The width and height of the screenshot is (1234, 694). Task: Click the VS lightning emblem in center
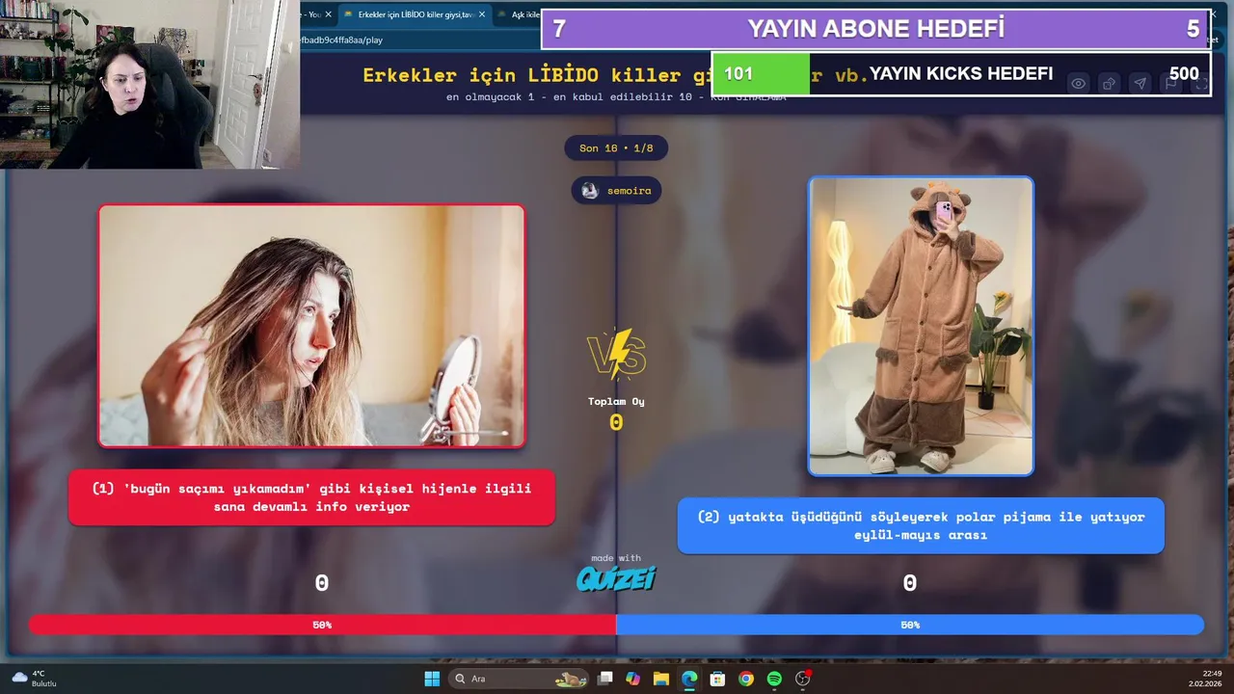click(616, 354)
